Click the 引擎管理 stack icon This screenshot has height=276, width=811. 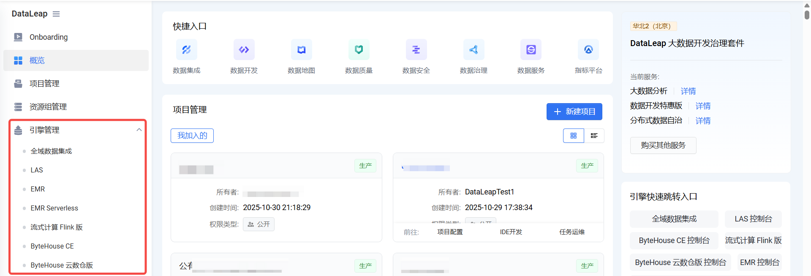tap(18, 130)
